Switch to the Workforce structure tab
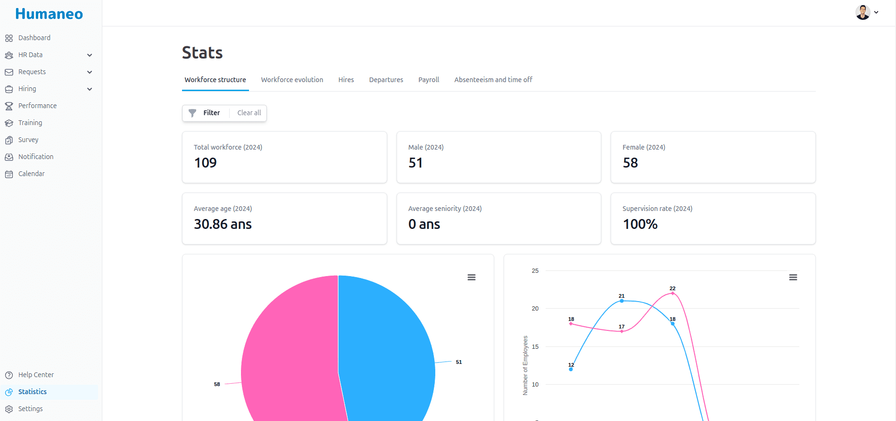 [x=216, y=80]
